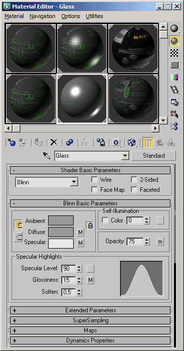Image resolution: width=184 pixels, height=351 pixels.
Task: Click the Select by Material icon
Action: point(174,114)
